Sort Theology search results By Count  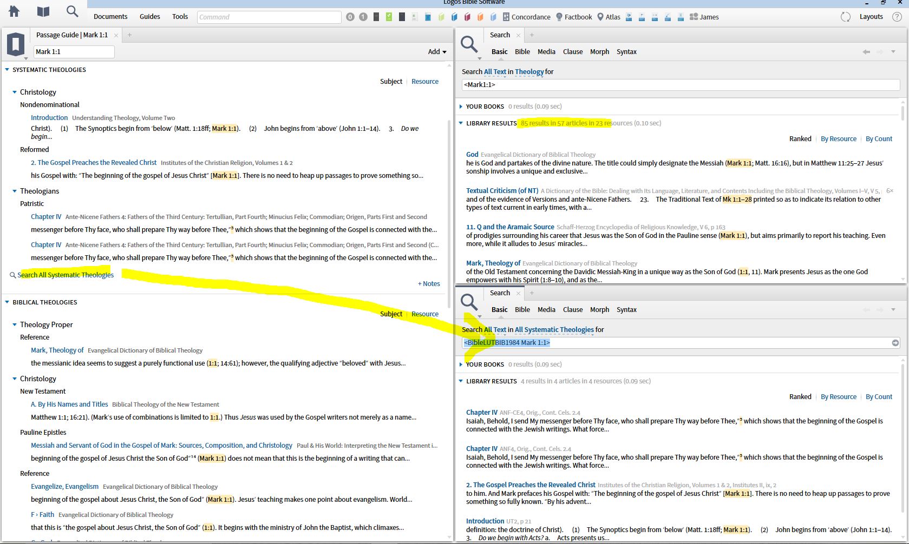click(879, 139)
